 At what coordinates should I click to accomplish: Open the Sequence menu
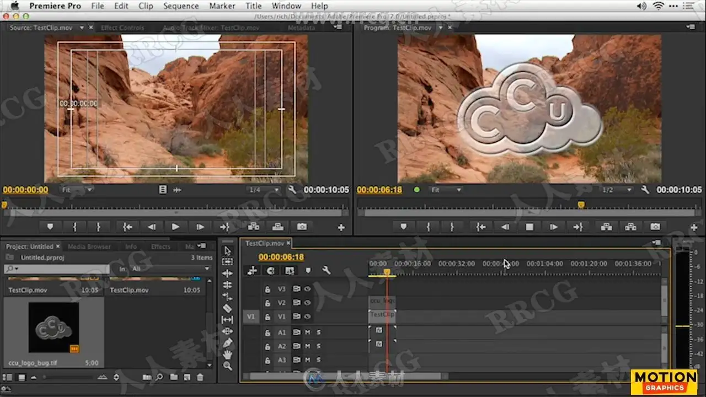181,6
